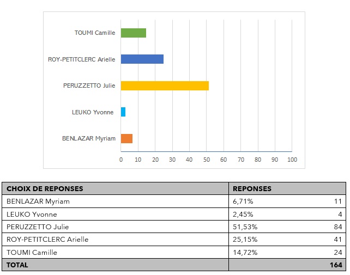Select ROY-PETITCLERC Arielle in the table
Viewport: 350px width, 275px height.
pyautogui.click(x=47, y=240)
